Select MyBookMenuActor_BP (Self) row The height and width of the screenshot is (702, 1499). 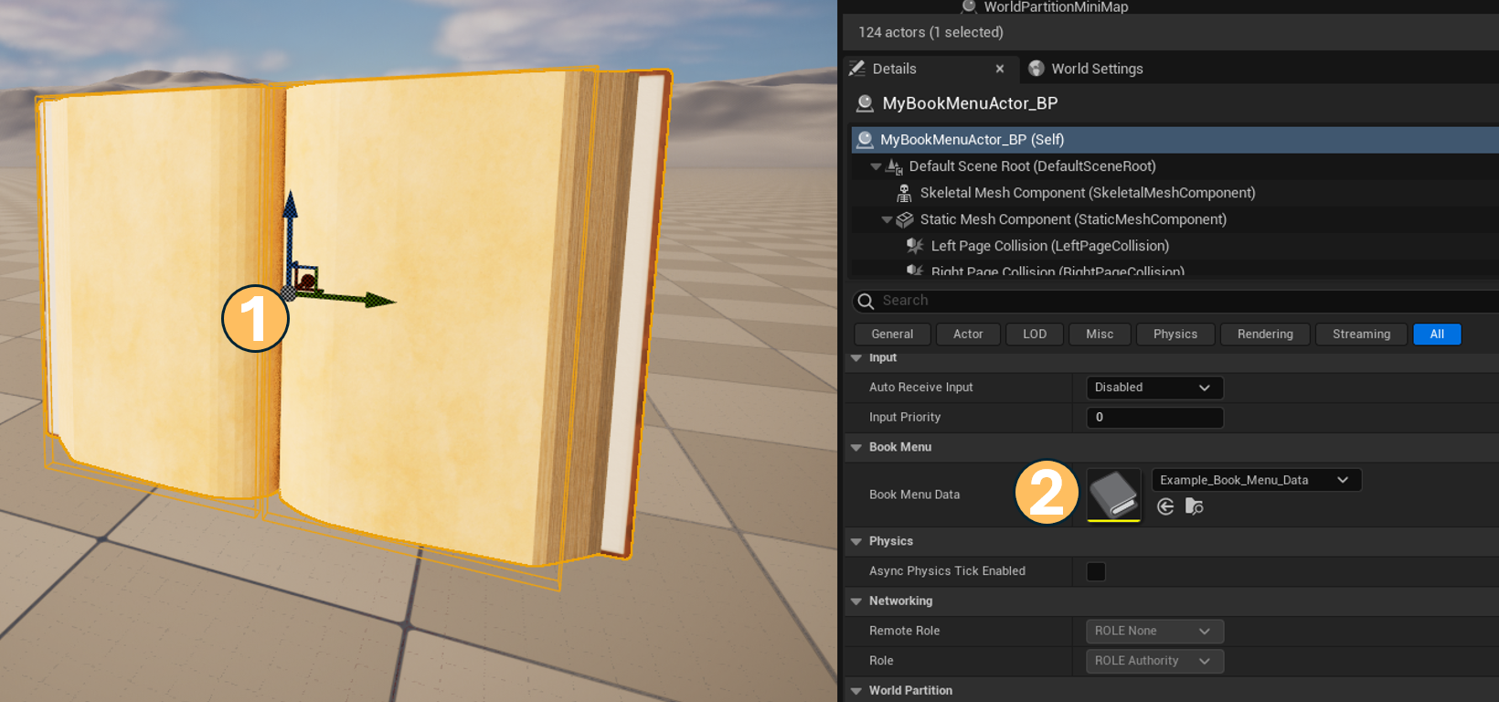point(1175,140)
